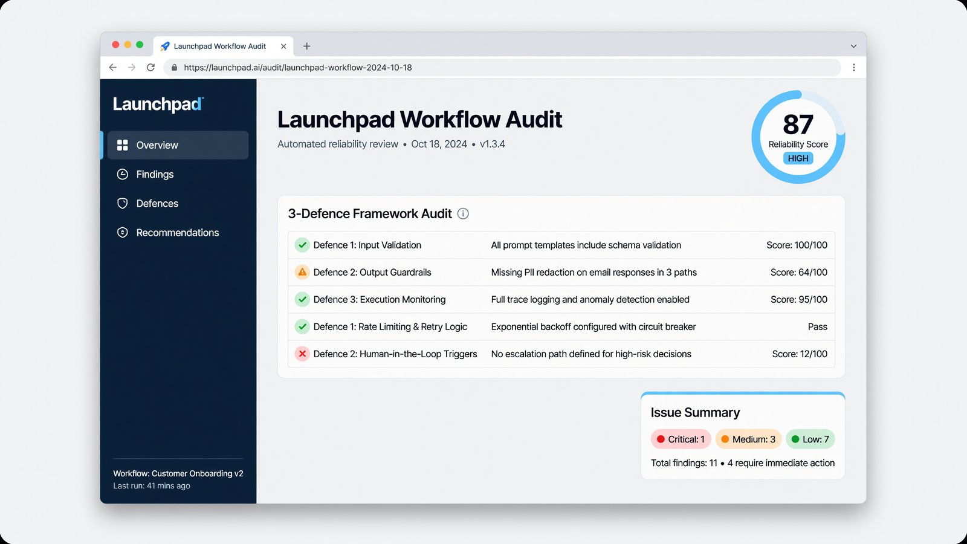This screenshot has width=967, height=544.
Task: Click the site lock icon
Action: [x=175, y=68]
